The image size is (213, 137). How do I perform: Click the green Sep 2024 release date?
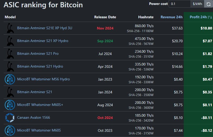pyautogui.click(x=105, y=41)
